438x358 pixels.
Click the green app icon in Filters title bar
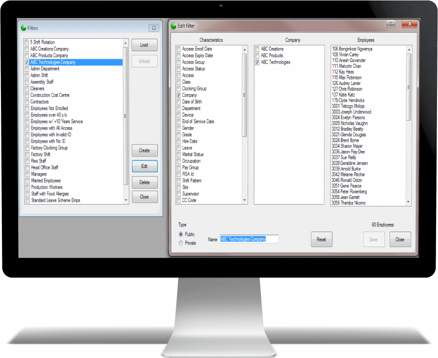[23, 28]
